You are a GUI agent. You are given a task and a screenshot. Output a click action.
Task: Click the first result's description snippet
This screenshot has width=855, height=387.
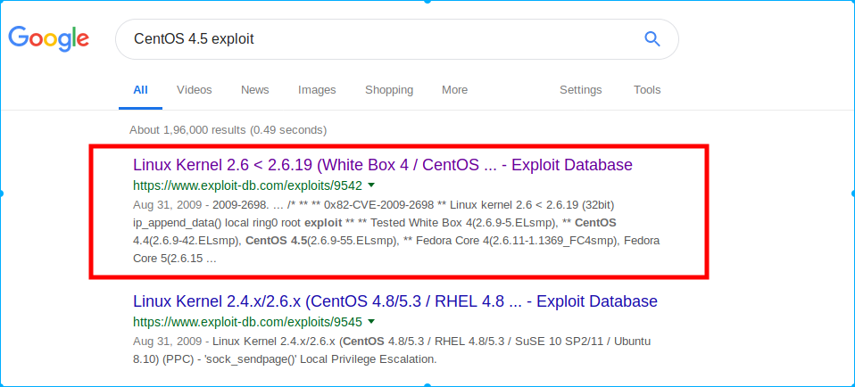click(x=396, y=232)
